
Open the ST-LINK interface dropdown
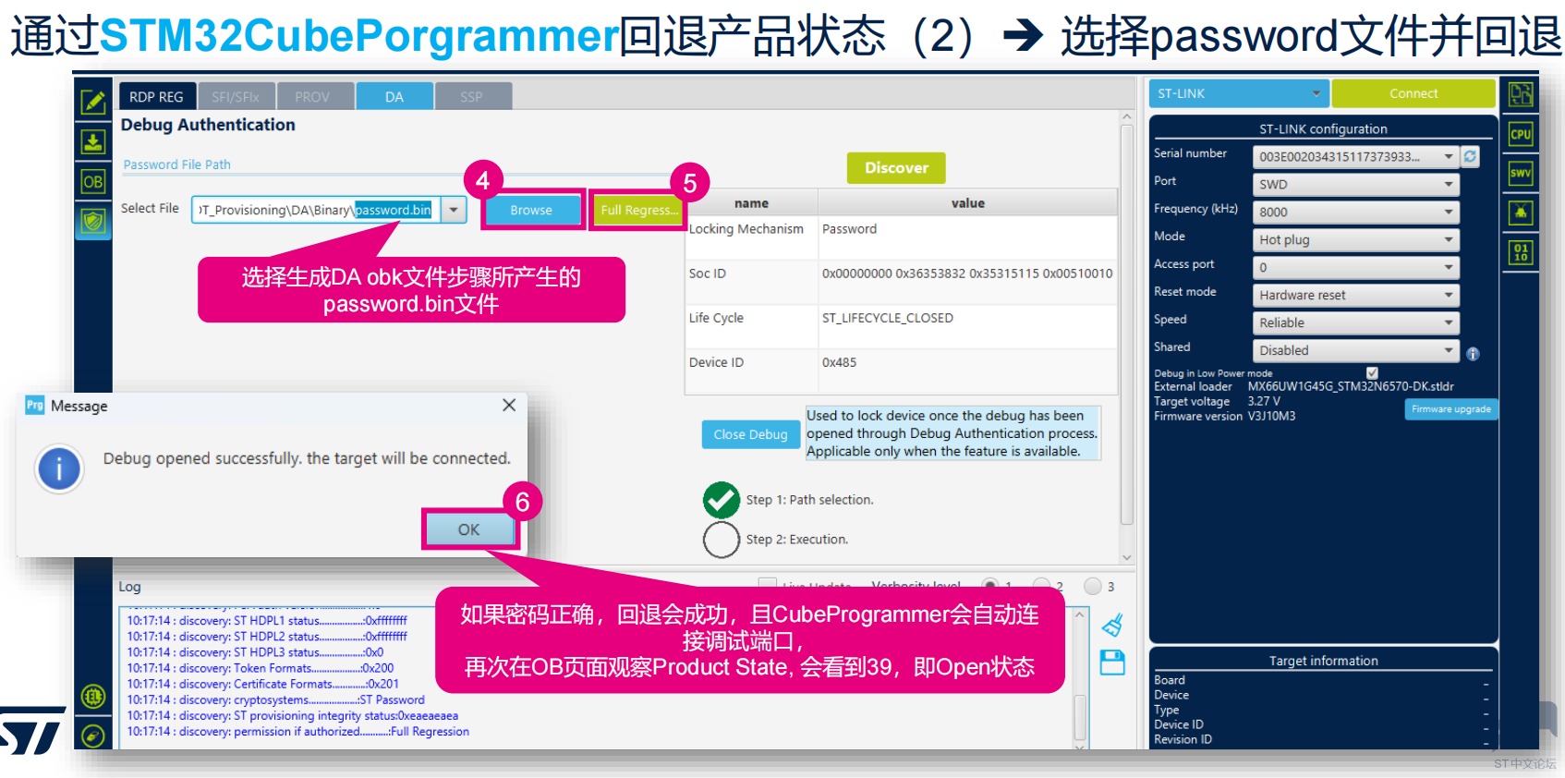pyautogui.click(x=1238, y=93)
